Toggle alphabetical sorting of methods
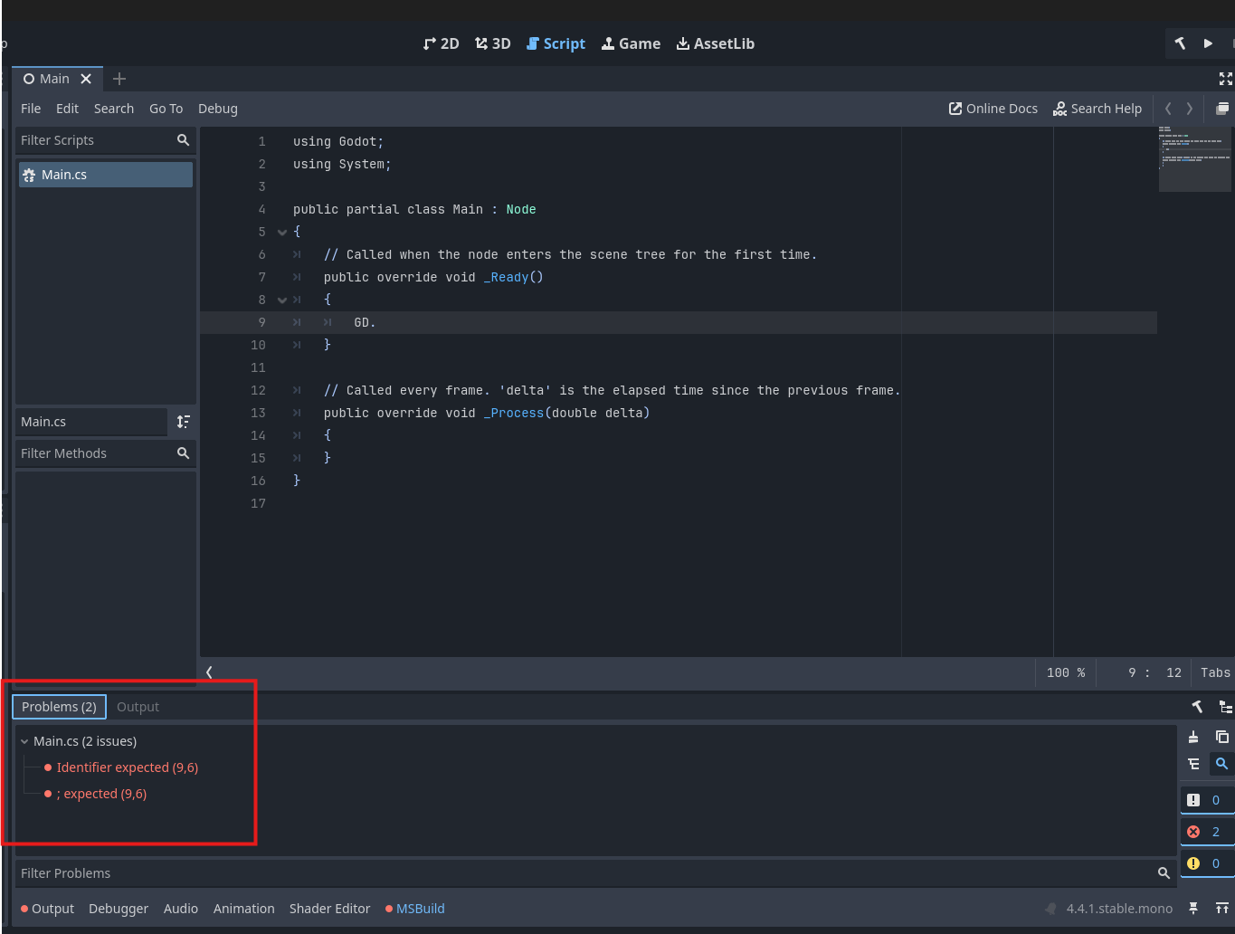The height and width of the screenshot is (934, 1235). pos(184,422)
